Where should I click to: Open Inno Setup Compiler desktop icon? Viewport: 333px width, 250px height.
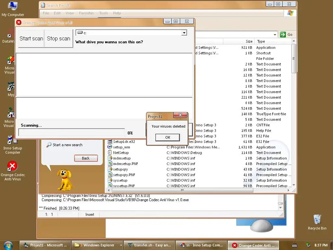pos(13,145)
